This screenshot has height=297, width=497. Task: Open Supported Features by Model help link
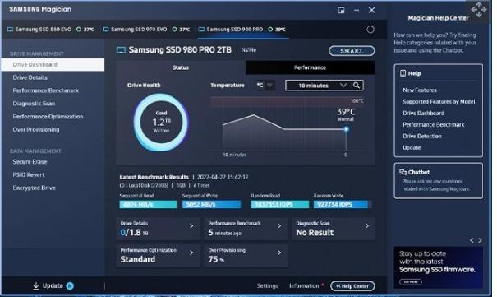point(439,101)
